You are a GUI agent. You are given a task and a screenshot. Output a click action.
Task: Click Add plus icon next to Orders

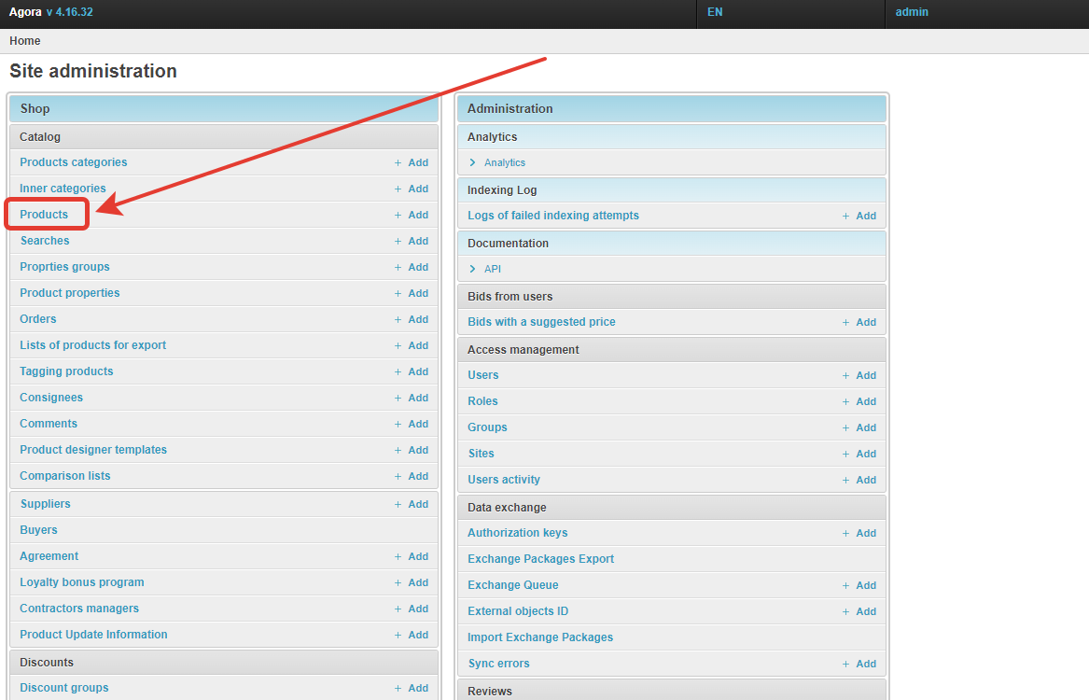pyautogui.click(x=398, y=319)
